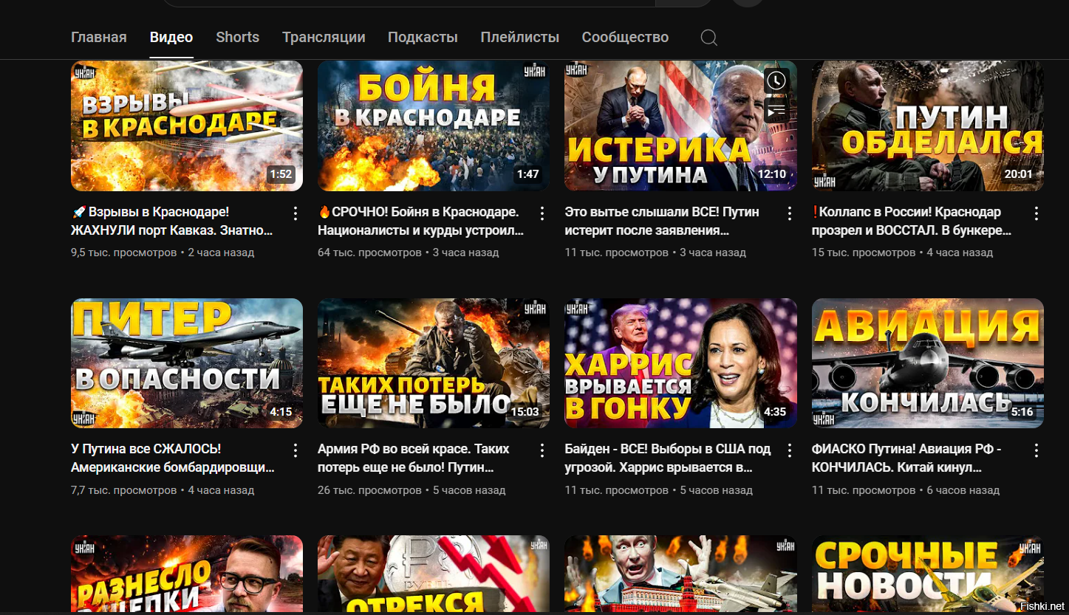Viewport: 1069px width, 615px height.
Task: Open title 'У Путина все СЖАЛОСЬ!'
Action: (173, 458)
